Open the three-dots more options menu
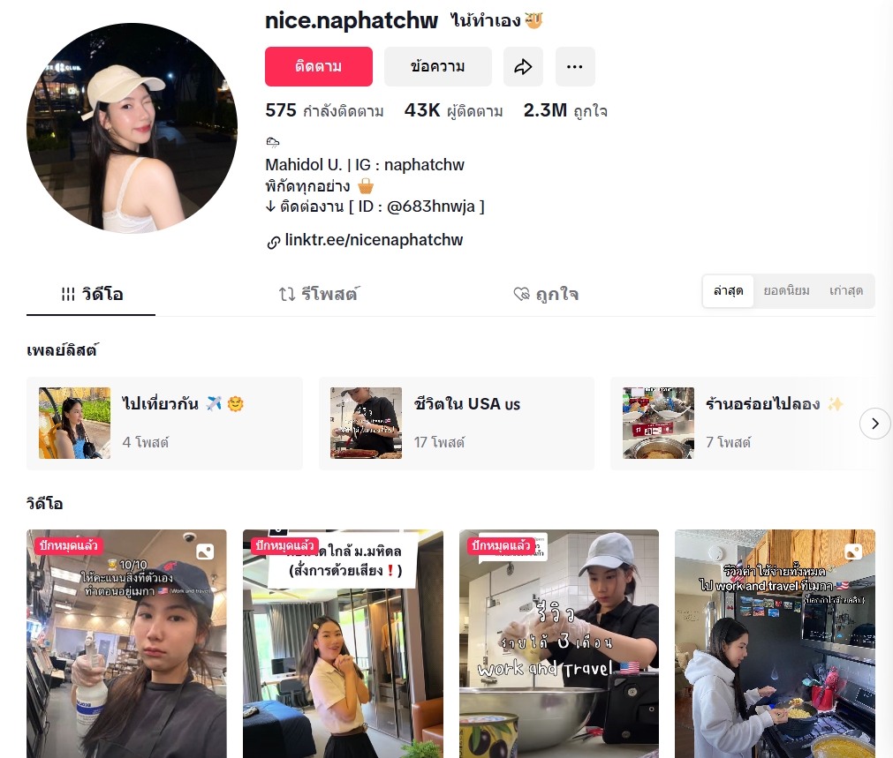 (575, 66)
